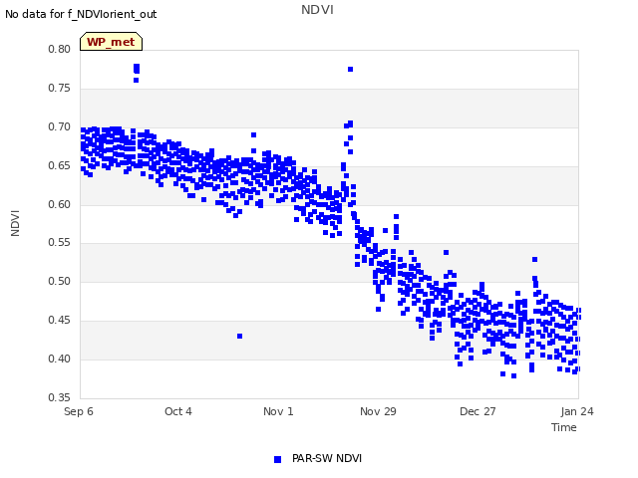The image size is (638, 478).
Task: Click the Nov 29 x-axis tick label
Action: 378,411
